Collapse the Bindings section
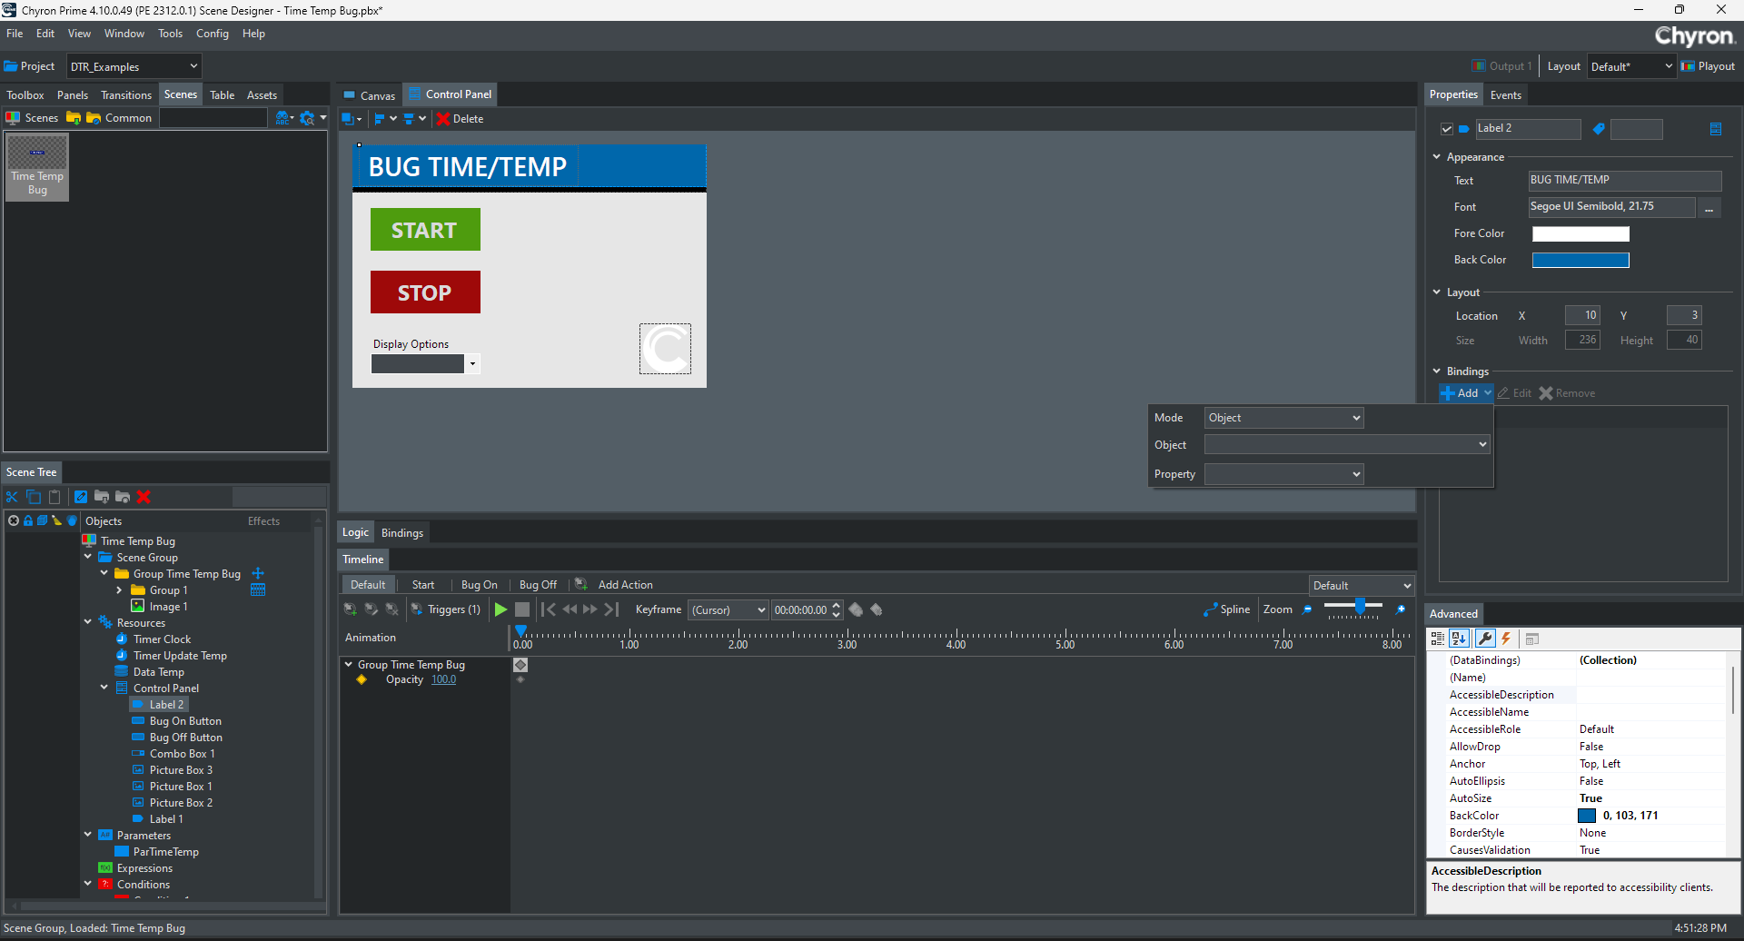This screenshot has height=941, width=1744. click(1437, 371)
